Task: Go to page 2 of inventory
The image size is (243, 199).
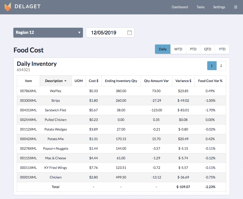Action: coord(221,66)
